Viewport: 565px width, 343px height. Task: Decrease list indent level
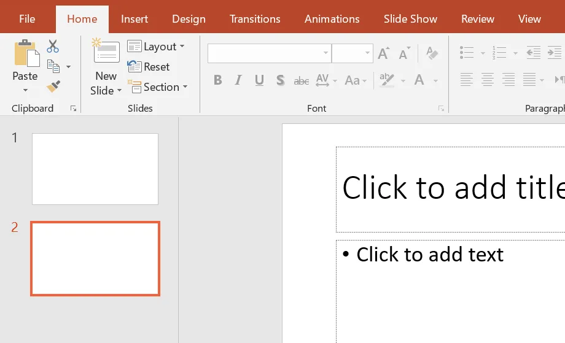(533, 53)
